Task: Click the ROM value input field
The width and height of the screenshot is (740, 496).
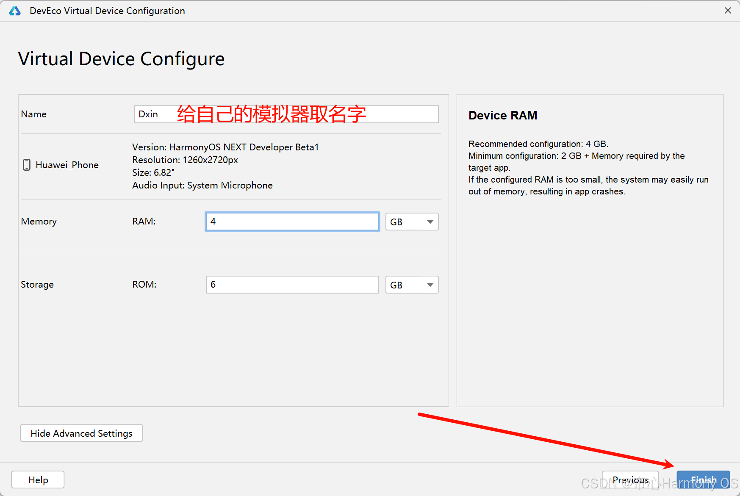Action: 292,285
